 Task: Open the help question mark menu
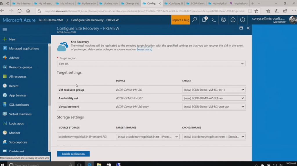[x=242, y=20]
